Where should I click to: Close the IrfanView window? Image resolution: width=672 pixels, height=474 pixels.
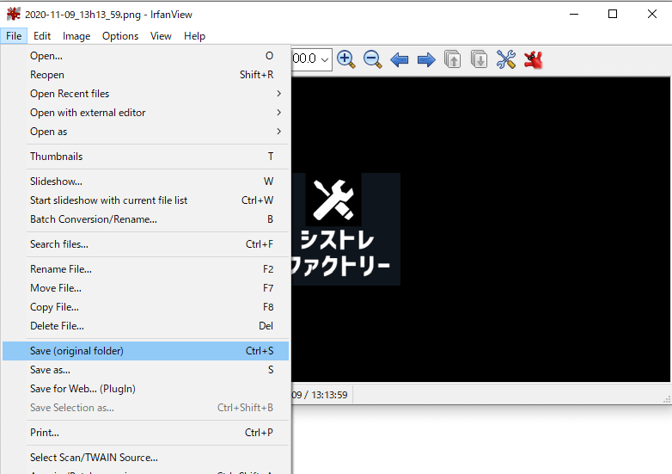coord(652,14)
